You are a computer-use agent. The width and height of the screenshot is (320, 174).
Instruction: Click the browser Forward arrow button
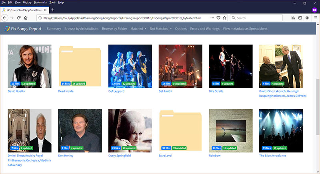pos(12,18)
